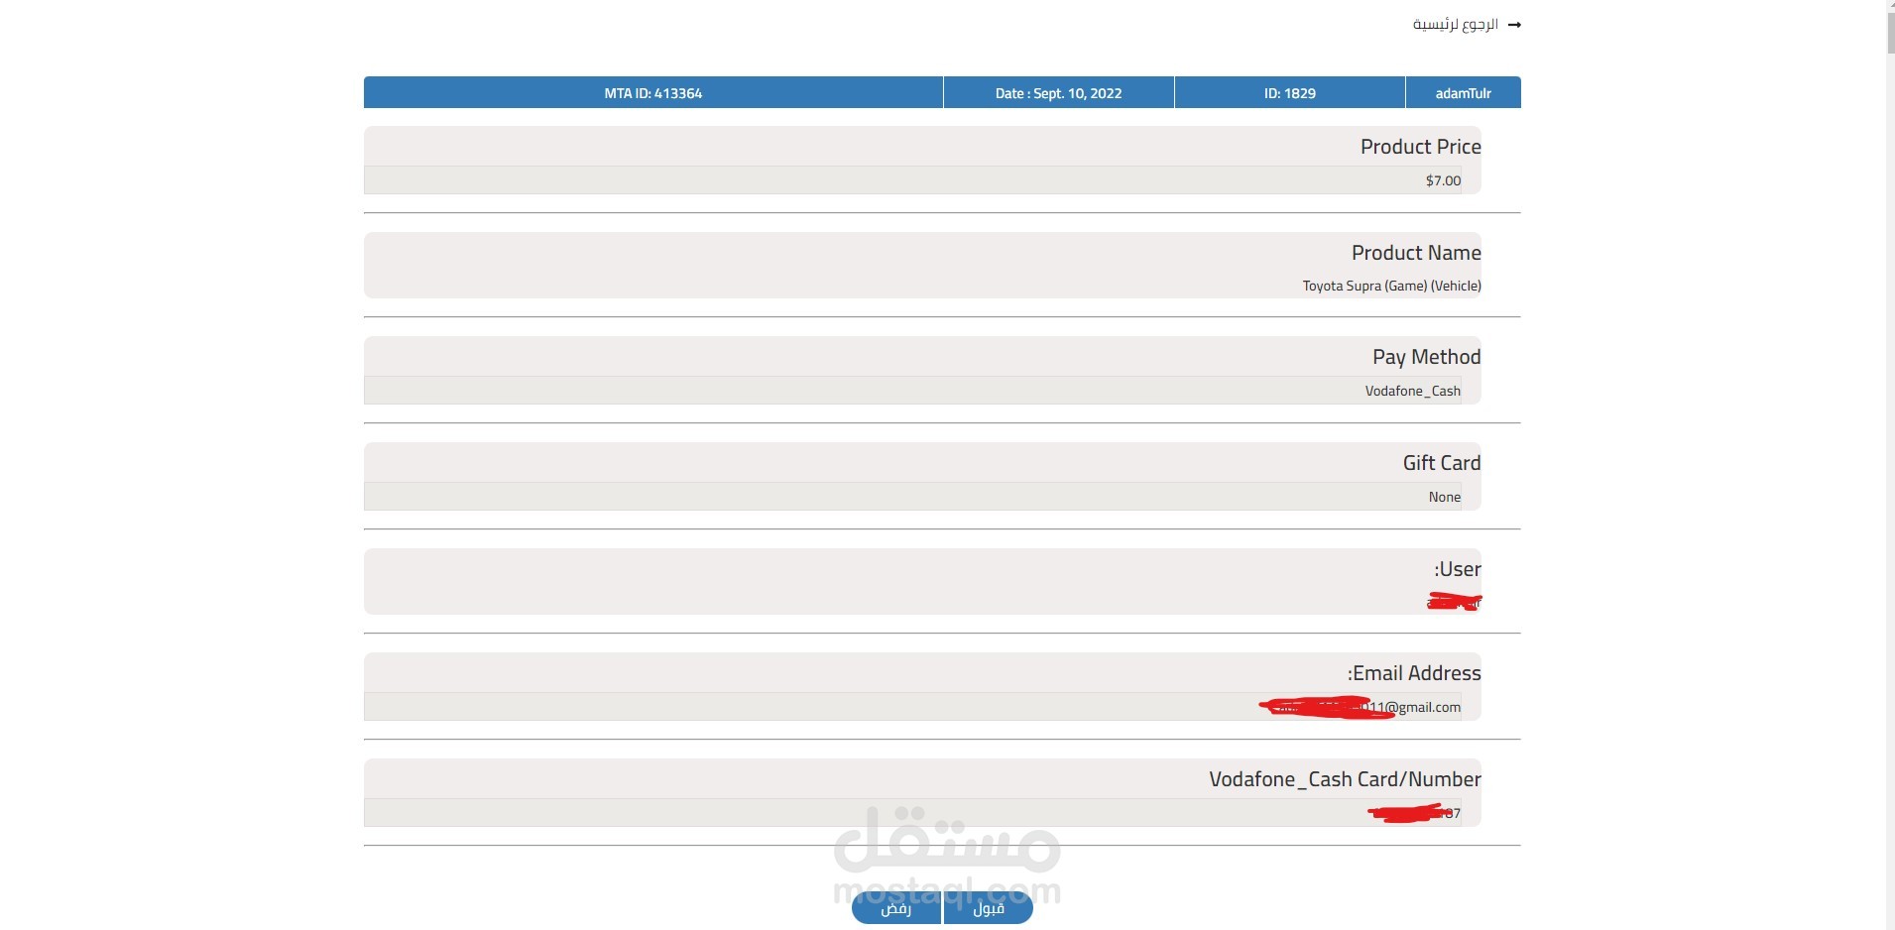Viewport: 1895px width, 930px height.
Task: Click the Gift Card heading
Action: pos(1442,463)
